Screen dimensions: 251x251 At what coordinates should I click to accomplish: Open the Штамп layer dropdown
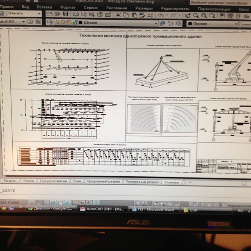coord(155,23)
